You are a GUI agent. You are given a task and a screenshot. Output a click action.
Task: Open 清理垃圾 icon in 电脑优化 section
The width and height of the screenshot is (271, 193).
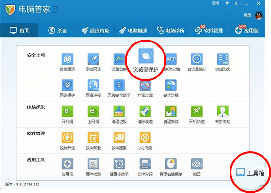pos(119,115)
